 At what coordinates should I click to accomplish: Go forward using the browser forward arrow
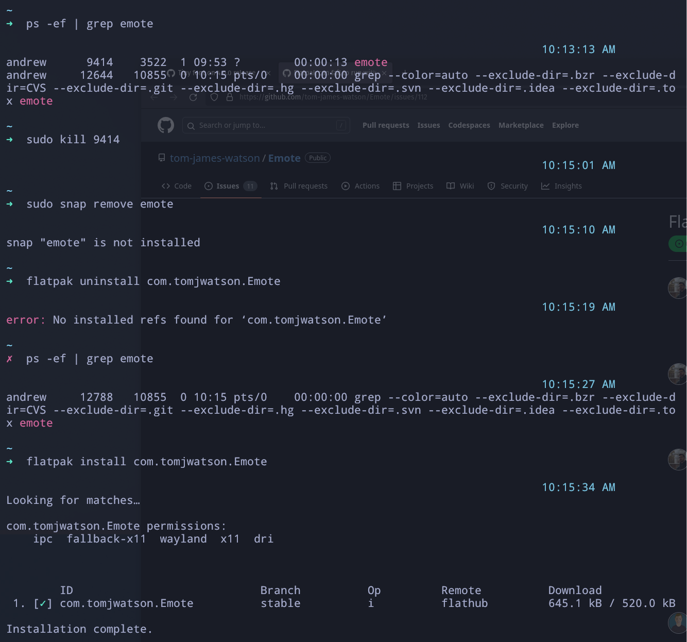click(173, 97)
